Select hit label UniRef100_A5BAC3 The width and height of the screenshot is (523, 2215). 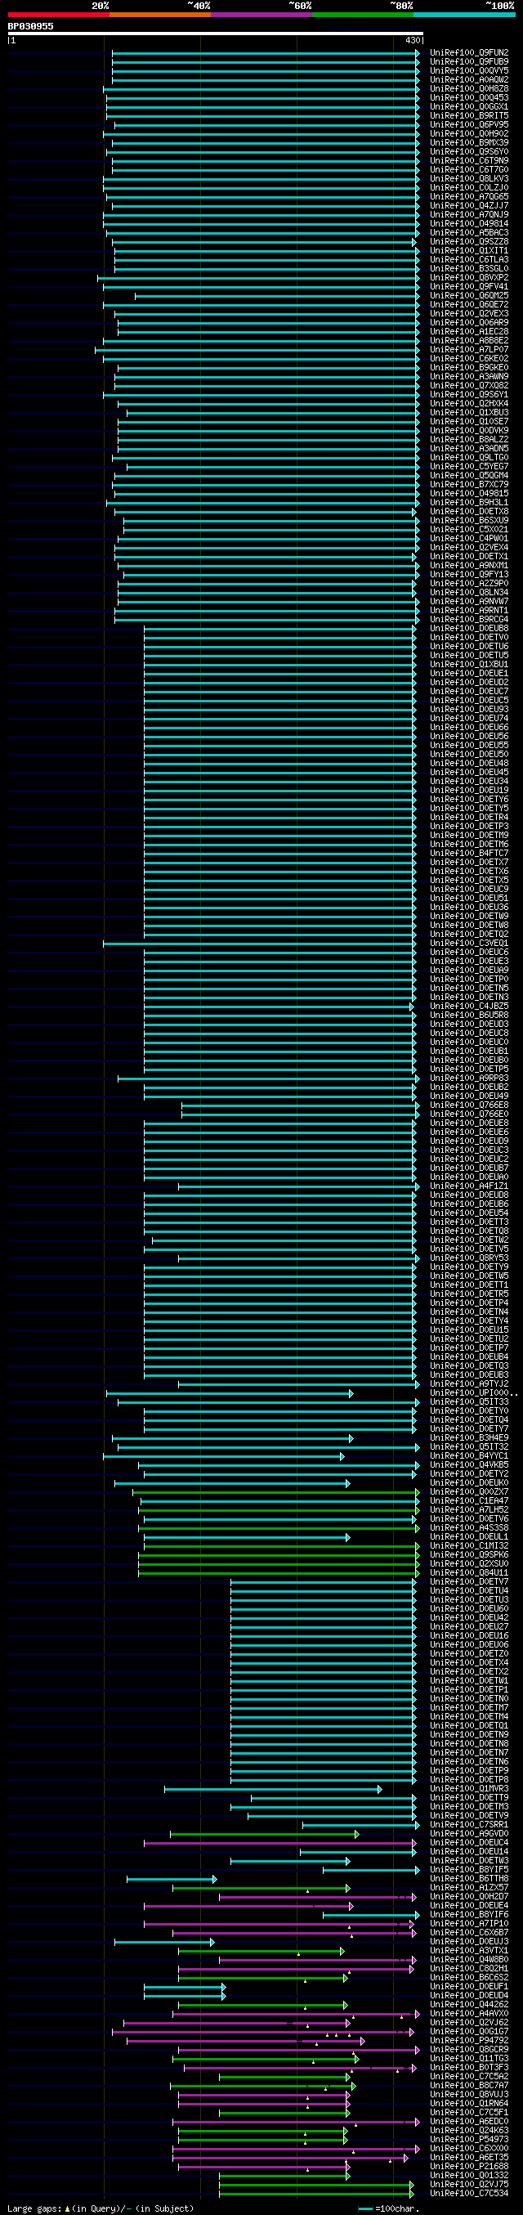click(469, 232)
